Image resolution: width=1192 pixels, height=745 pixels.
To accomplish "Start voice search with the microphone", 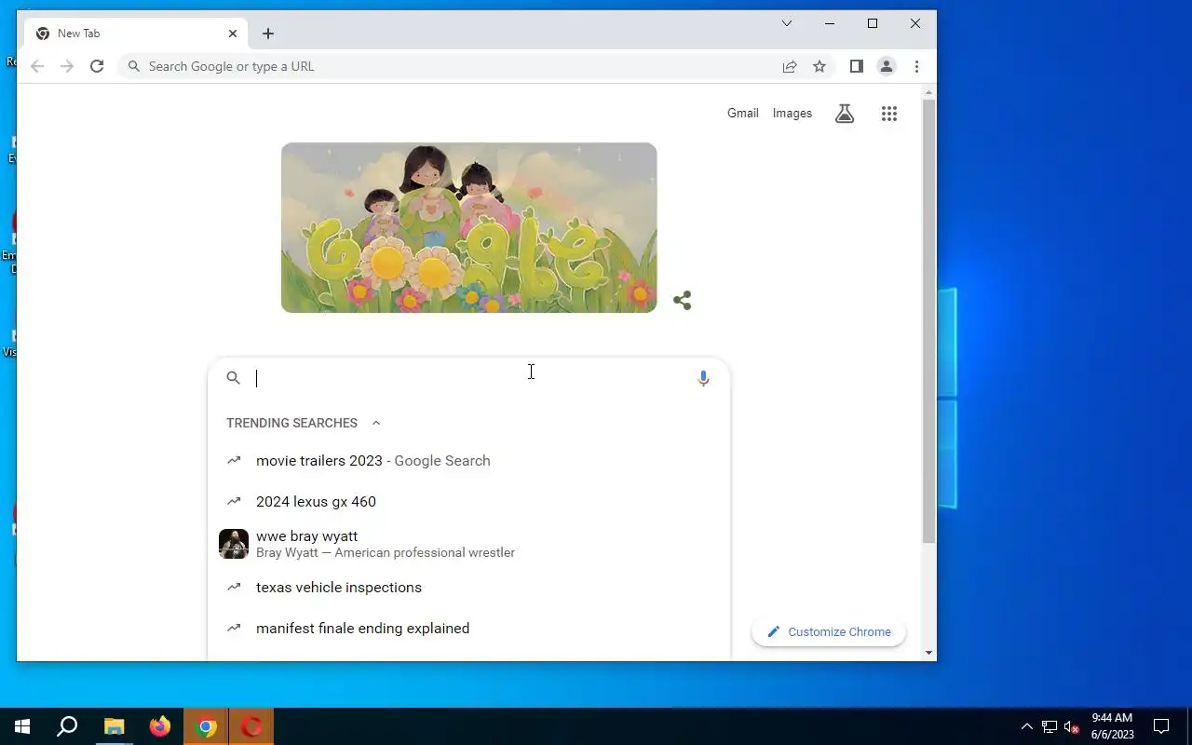I will coord(703,378).
